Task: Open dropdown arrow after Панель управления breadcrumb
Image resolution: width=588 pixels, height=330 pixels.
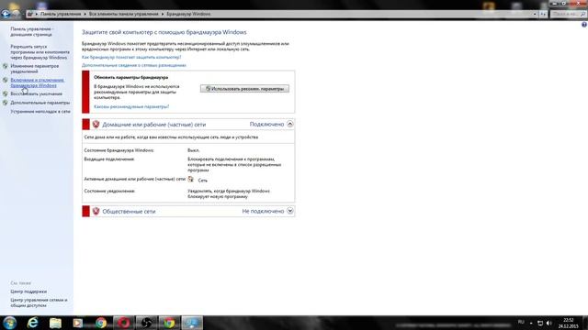Action: point(85,14)
